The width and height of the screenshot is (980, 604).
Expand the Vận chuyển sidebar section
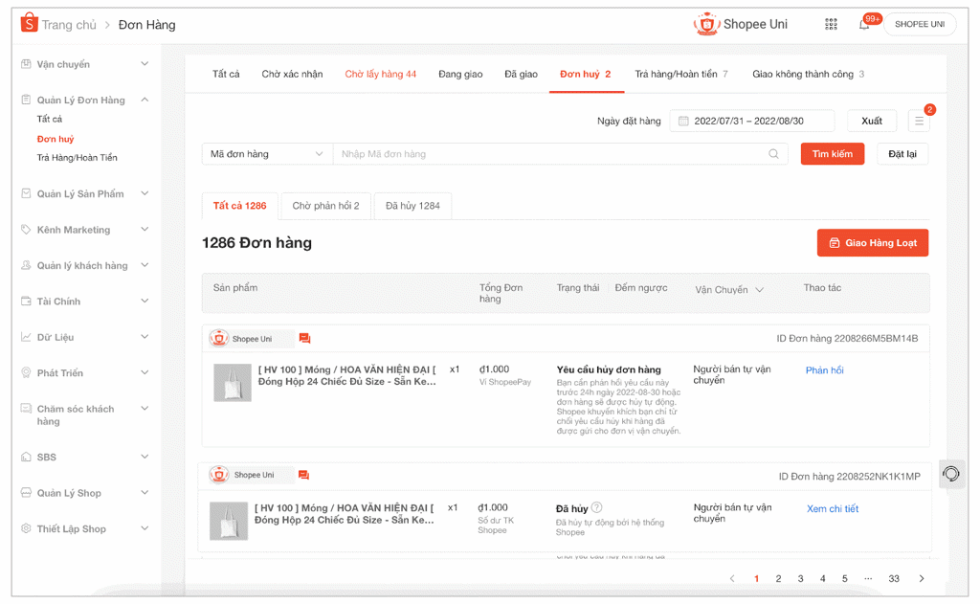145,64
